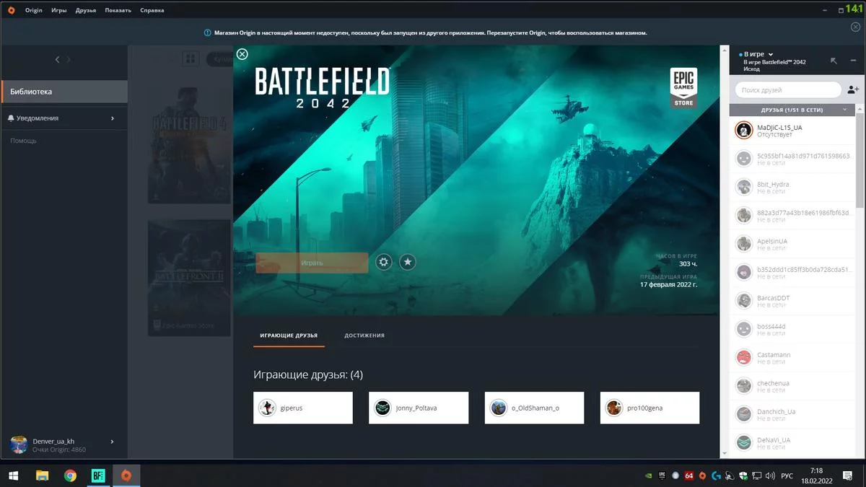This screenshot has height=487, width=866.
Task: Dismiss the store unavailable notification banner
Action: pyautogui.click(x=855, y=27)
